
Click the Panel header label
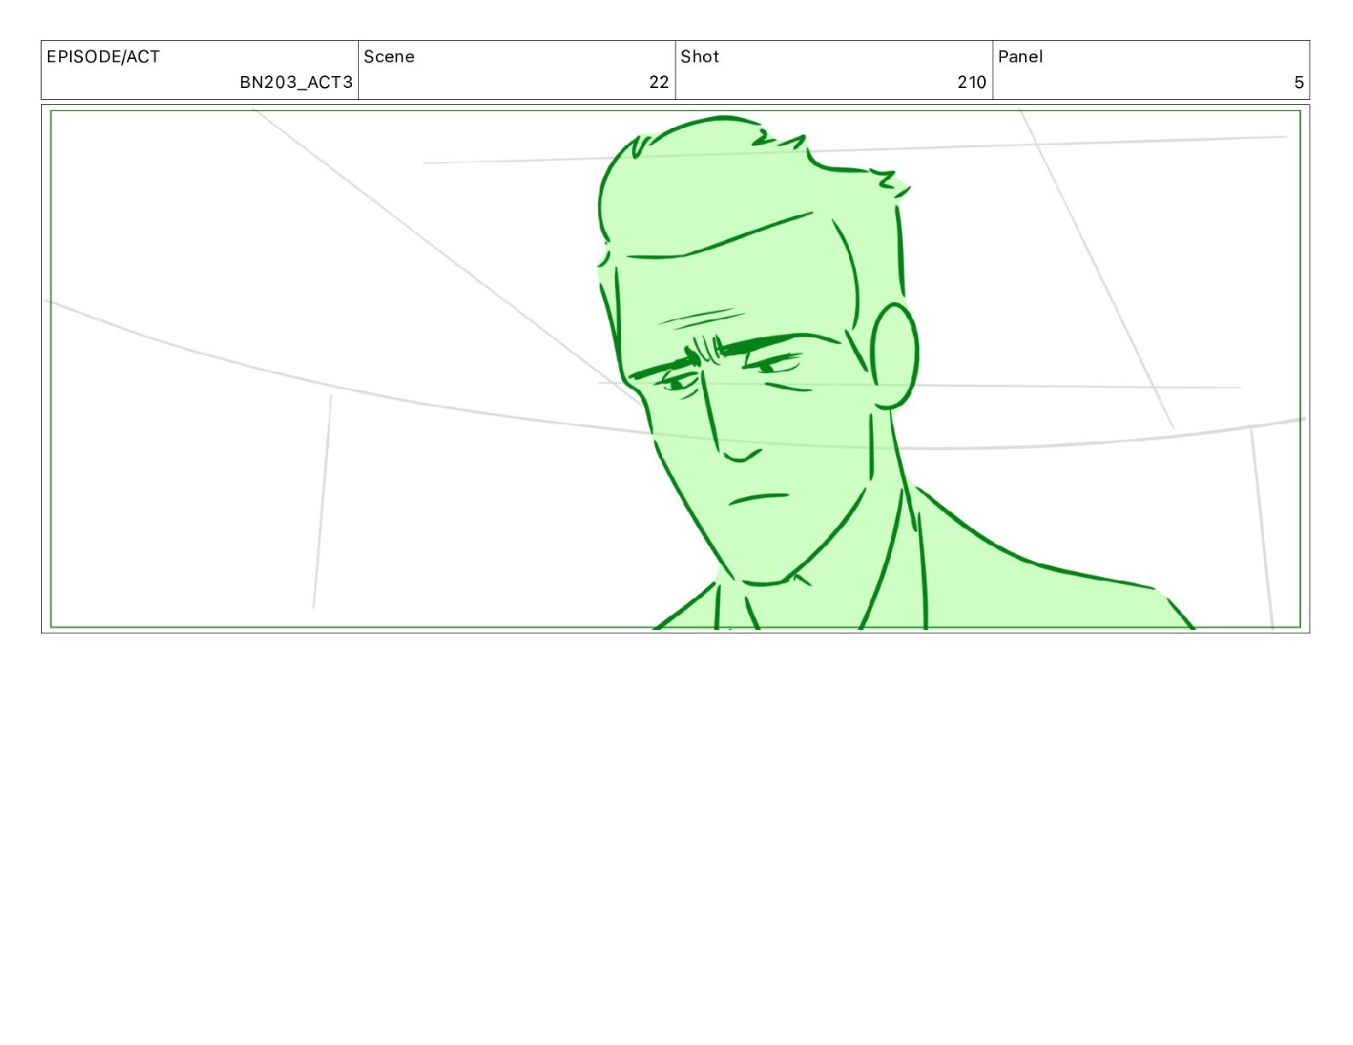pyautogui.click(x=1020, y=57)
